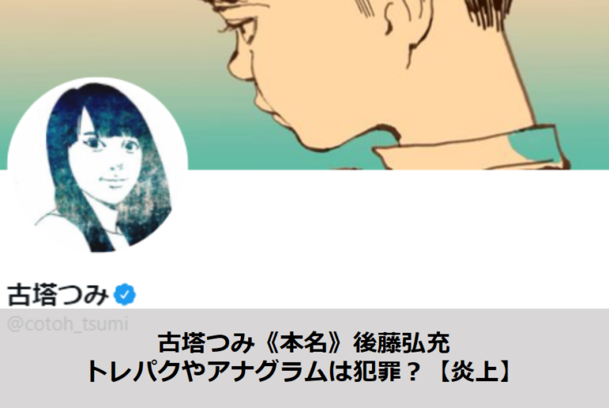609x408 pixels.
Task: Click the blue verified badge icon
Action: click(124, 294)
